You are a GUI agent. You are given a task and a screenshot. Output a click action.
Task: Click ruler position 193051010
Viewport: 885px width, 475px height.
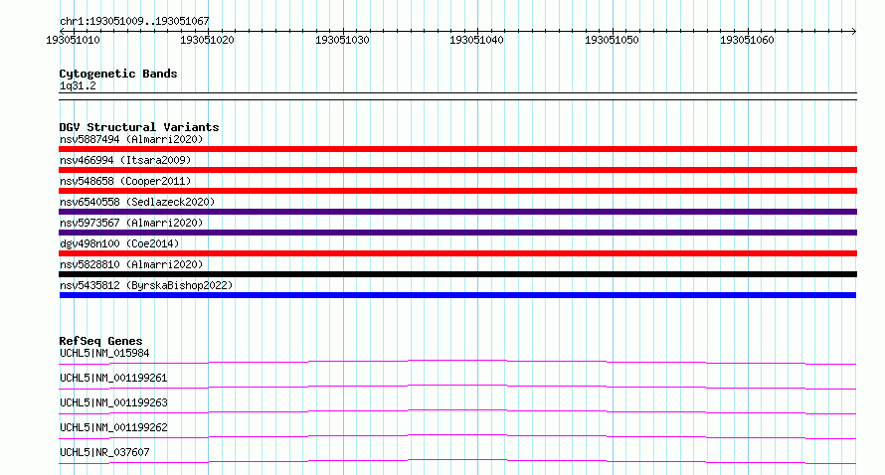click(73, 40)
